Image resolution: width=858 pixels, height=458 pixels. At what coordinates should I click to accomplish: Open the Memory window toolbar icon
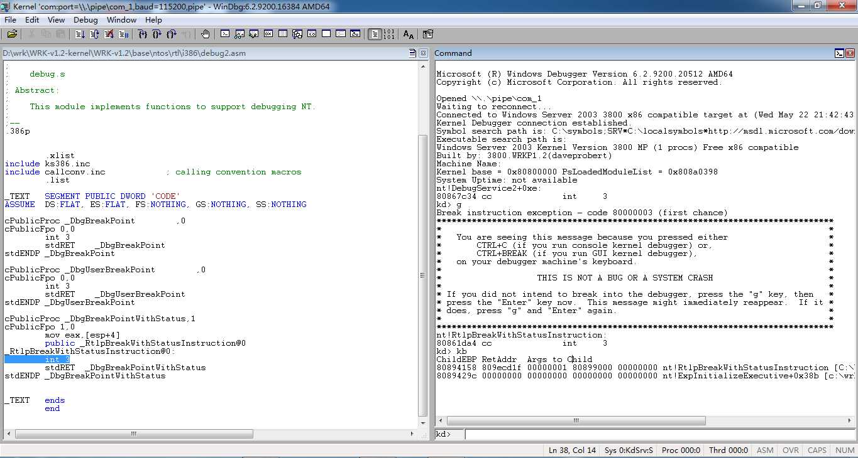point(282,34)
